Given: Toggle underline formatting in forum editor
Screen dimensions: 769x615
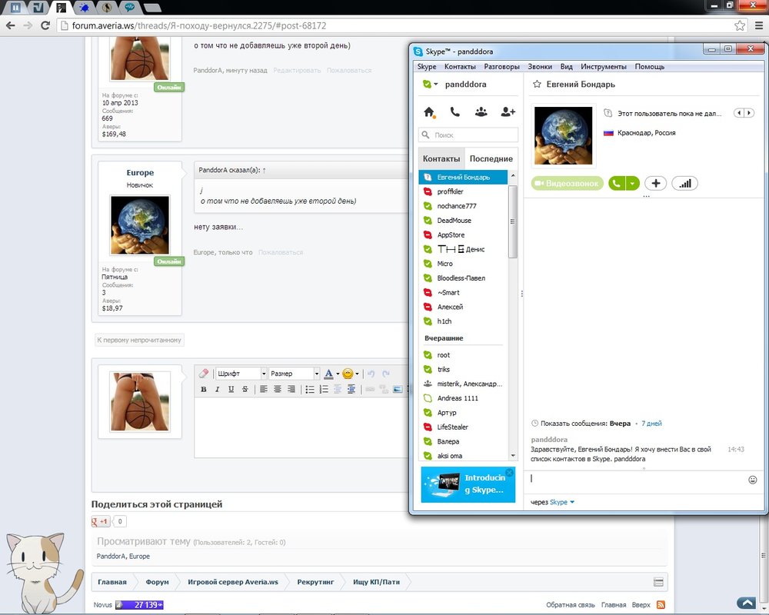Looking at the screenshot, I should [x=231, y=390].
